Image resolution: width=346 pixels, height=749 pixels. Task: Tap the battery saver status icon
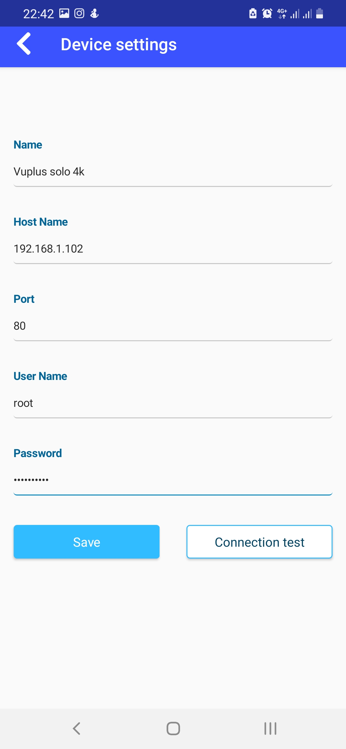(x=253, y=13)
